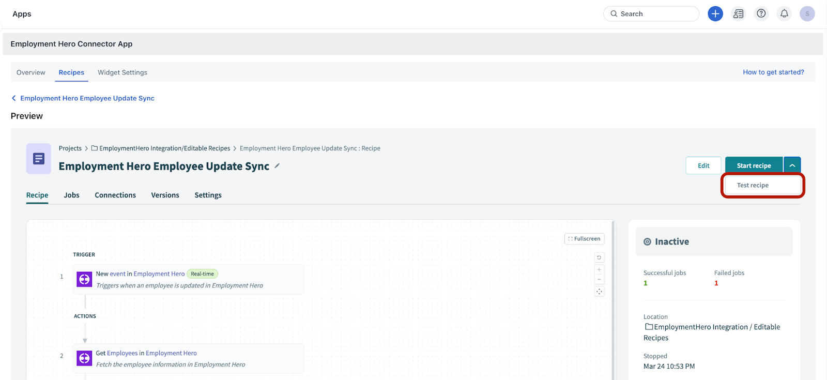Open EmploymentHero Integration/Editable Recipes breadcrumb
827x380 pixels.
[164, 148]
